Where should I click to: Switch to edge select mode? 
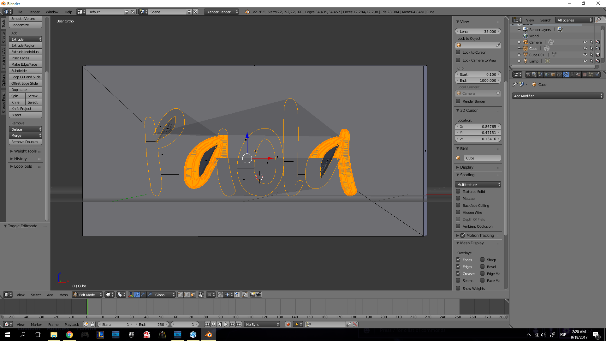pos(187,295)
